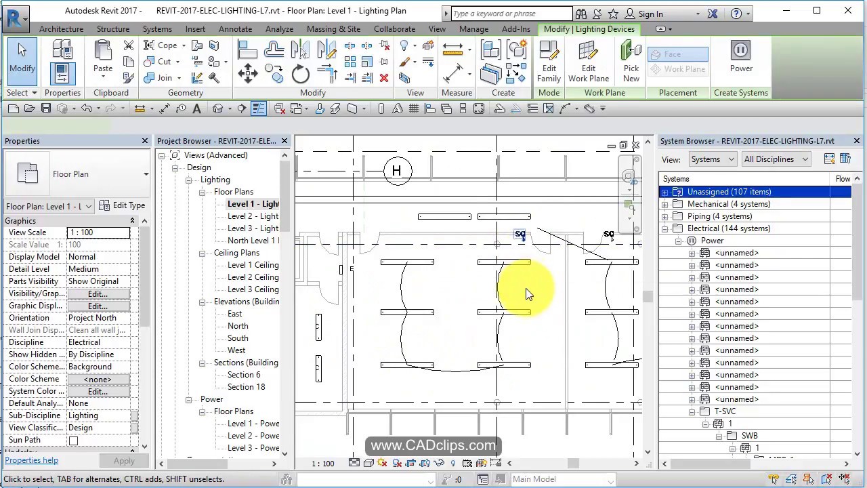Toggle thin lines on the Quick Access Toolbar
The width and height of the screenshot is (867, 488).
tap(259, 108)
